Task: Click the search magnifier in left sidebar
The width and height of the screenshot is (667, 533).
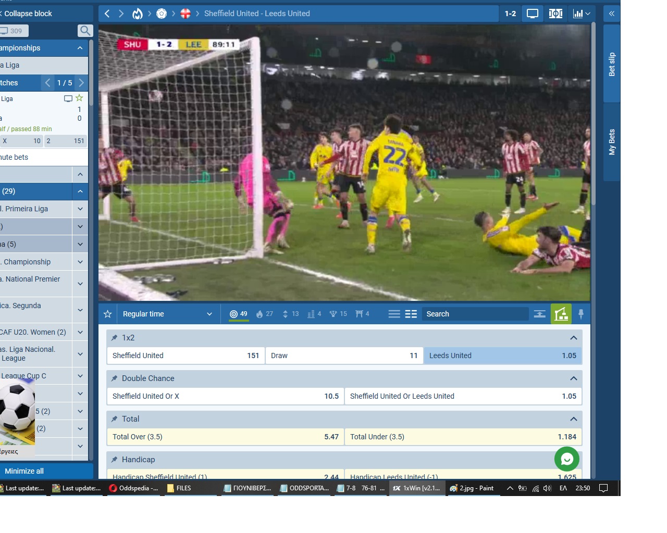Action: click(x=85, y=31)
